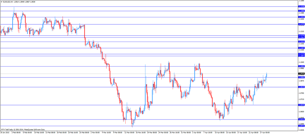Image resolution: width=305 pixels, height=134 pixels.
Task: Click the 18 Feb 00:00 time label
Action: 62,132
